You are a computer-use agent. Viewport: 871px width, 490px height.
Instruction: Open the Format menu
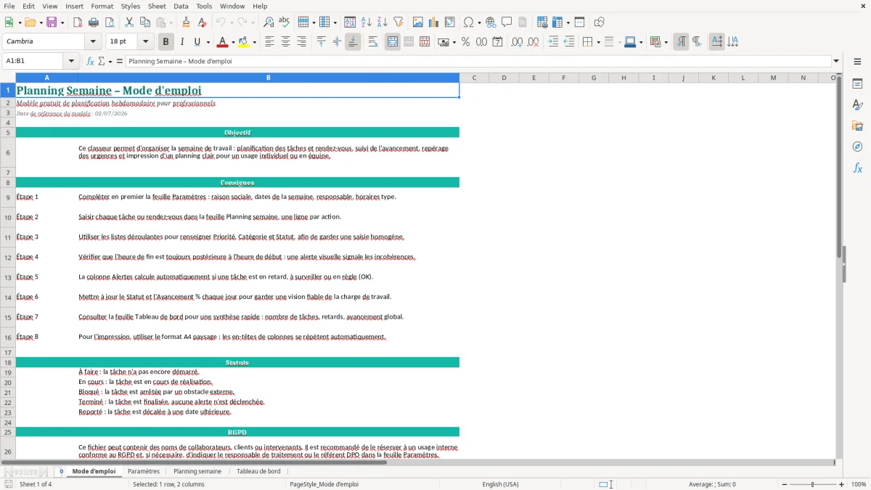[x=102, y=6]
